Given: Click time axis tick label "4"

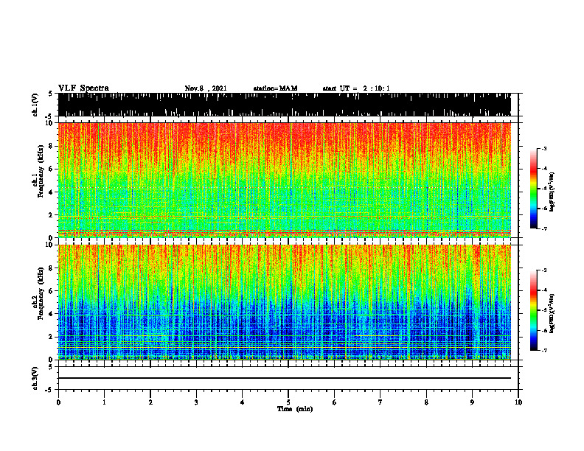Looking at the screenshot, I should pos(243,402).
